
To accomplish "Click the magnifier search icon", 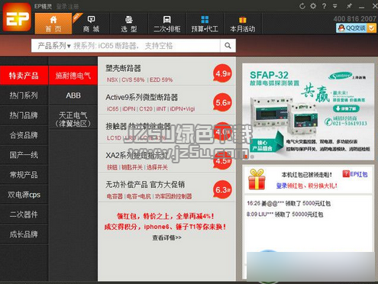I will coord(228,46).
